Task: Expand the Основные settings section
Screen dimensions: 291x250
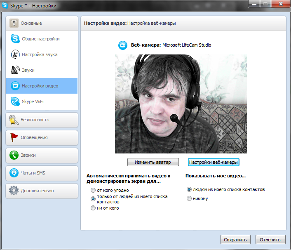Action: point(42,23)
